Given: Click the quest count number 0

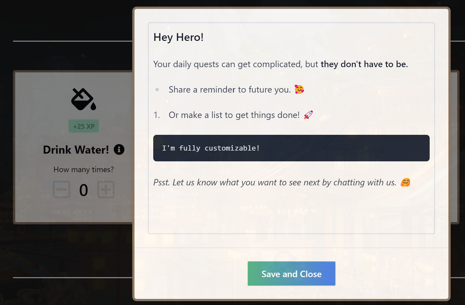Looking at the screenshot, I should (84, 190).
